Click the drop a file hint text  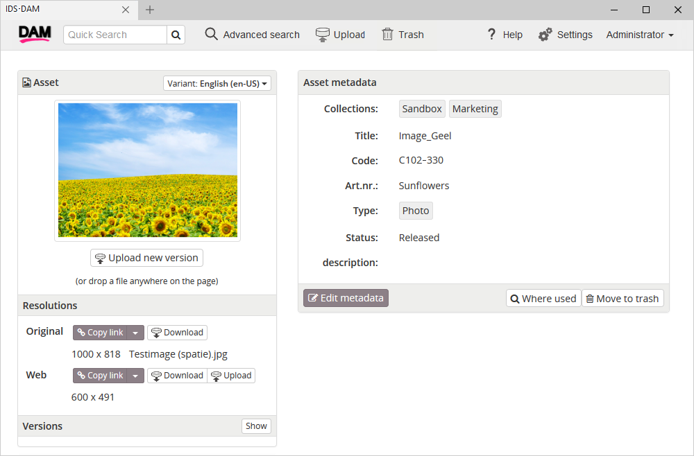(x=147, y=281)
